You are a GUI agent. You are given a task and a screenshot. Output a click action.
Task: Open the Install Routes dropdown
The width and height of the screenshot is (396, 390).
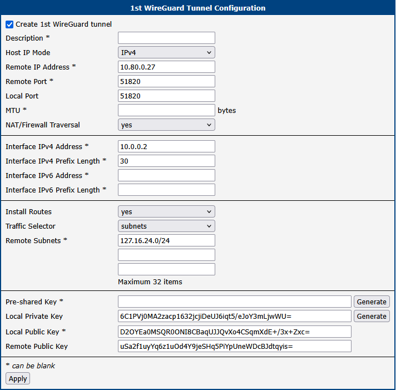(x=166, y=211)
